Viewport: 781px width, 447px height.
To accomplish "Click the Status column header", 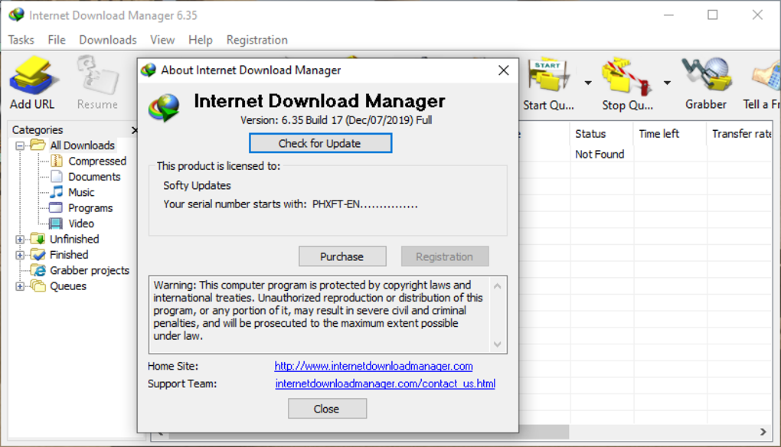I will (x=602, y=134).
